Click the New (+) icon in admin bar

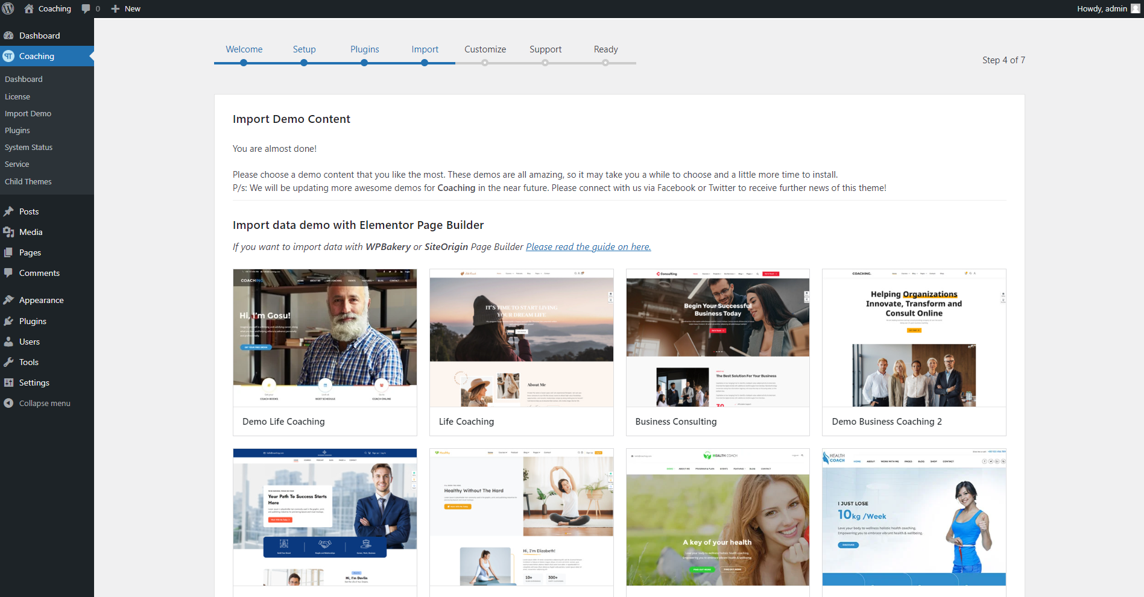[115, 8]
